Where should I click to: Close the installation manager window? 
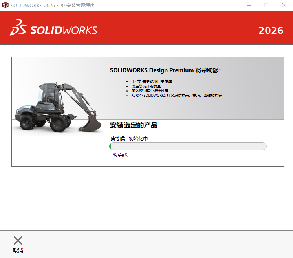pos(284,6)
